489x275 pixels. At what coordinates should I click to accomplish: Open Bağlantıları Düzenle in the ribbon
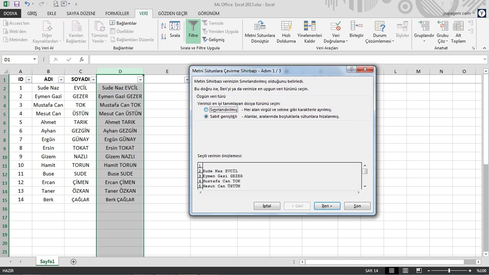(x=132, y=40)
